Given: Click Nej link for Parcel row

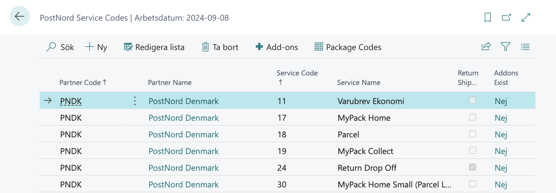Looking at the screenshot, I should click(x=501, y=134).
